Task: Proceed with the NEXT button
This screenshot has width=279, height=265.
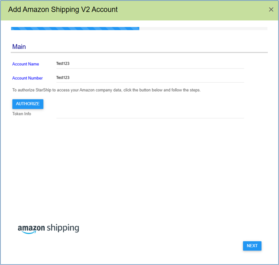Action: [x=252, y=246]
